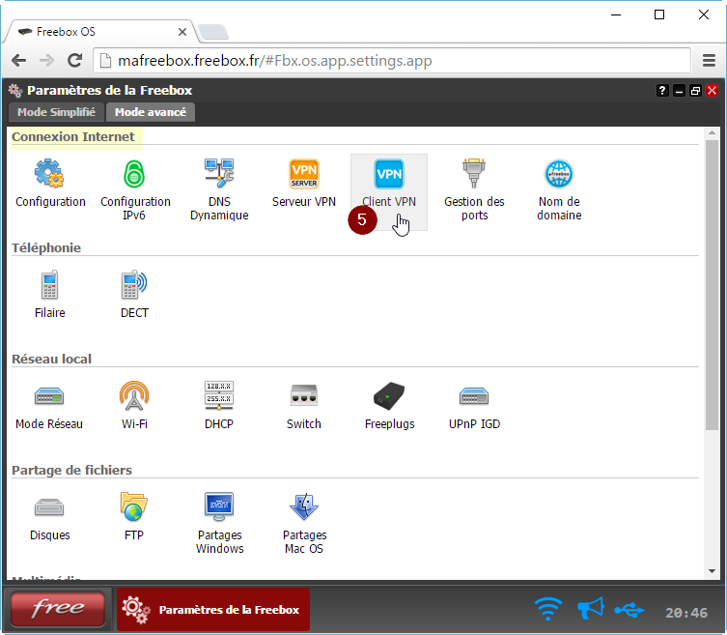Click the 20:46 clock display
This screenshot has height=635, width=727.
coord(686,613)
